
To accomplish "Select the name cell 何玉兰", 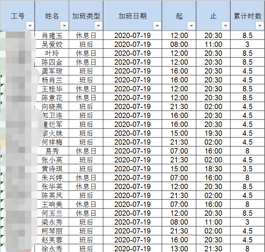I will tap(52, 213).
